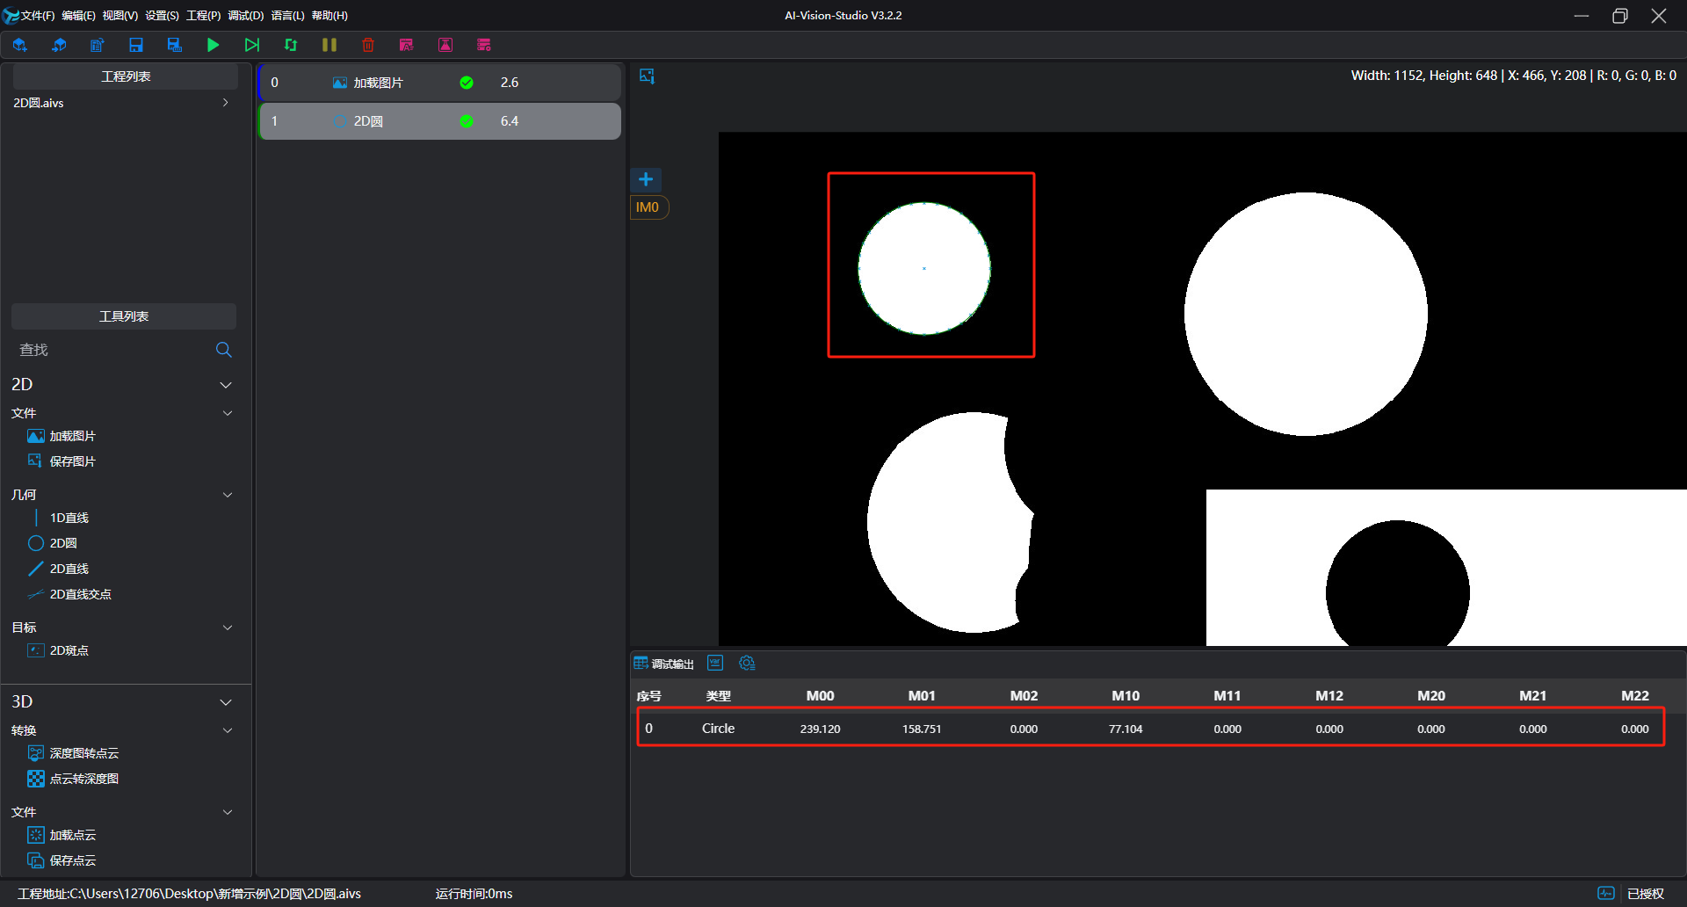Click the 239.120 M00 value
The image size is (1687, 907).
pyautogui.click(x=820, y=729)
